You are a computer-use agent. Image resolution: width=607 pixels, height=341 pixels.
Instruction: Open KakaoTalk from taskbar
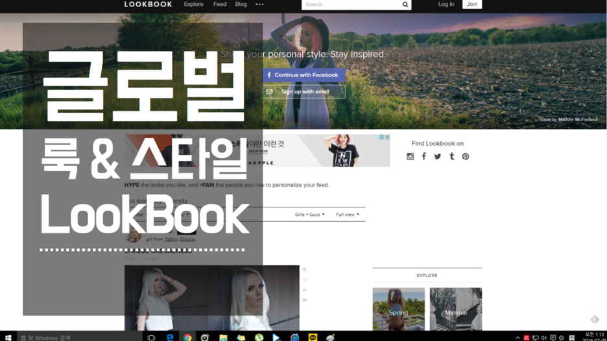point(313,338)
